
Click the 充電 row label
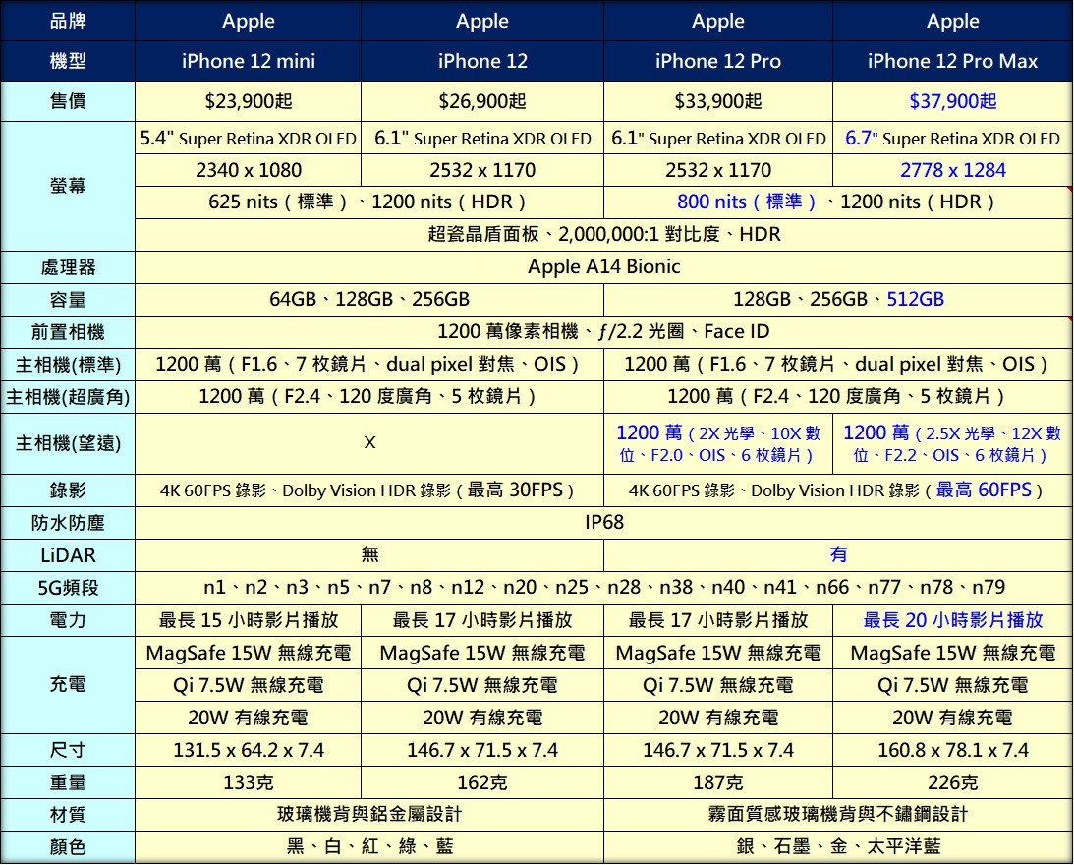[68, 685]
